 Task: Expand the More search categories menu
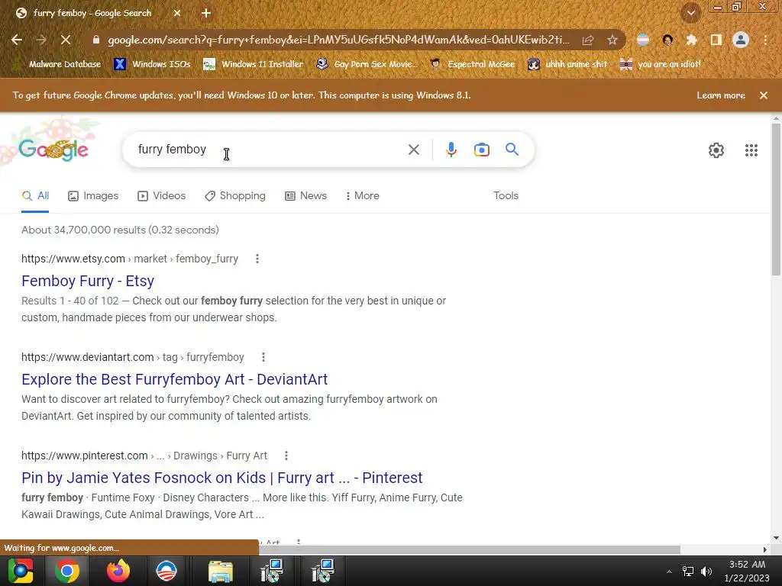[362, 196]
